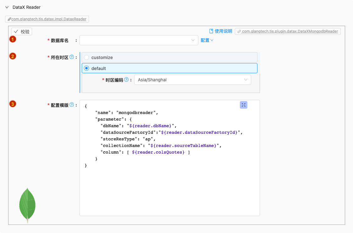The height and width of the screenshot is (233, 353).
Task: Show help tooltip for 时区编码
Action: pyautogui.click(x=127, y=79)
